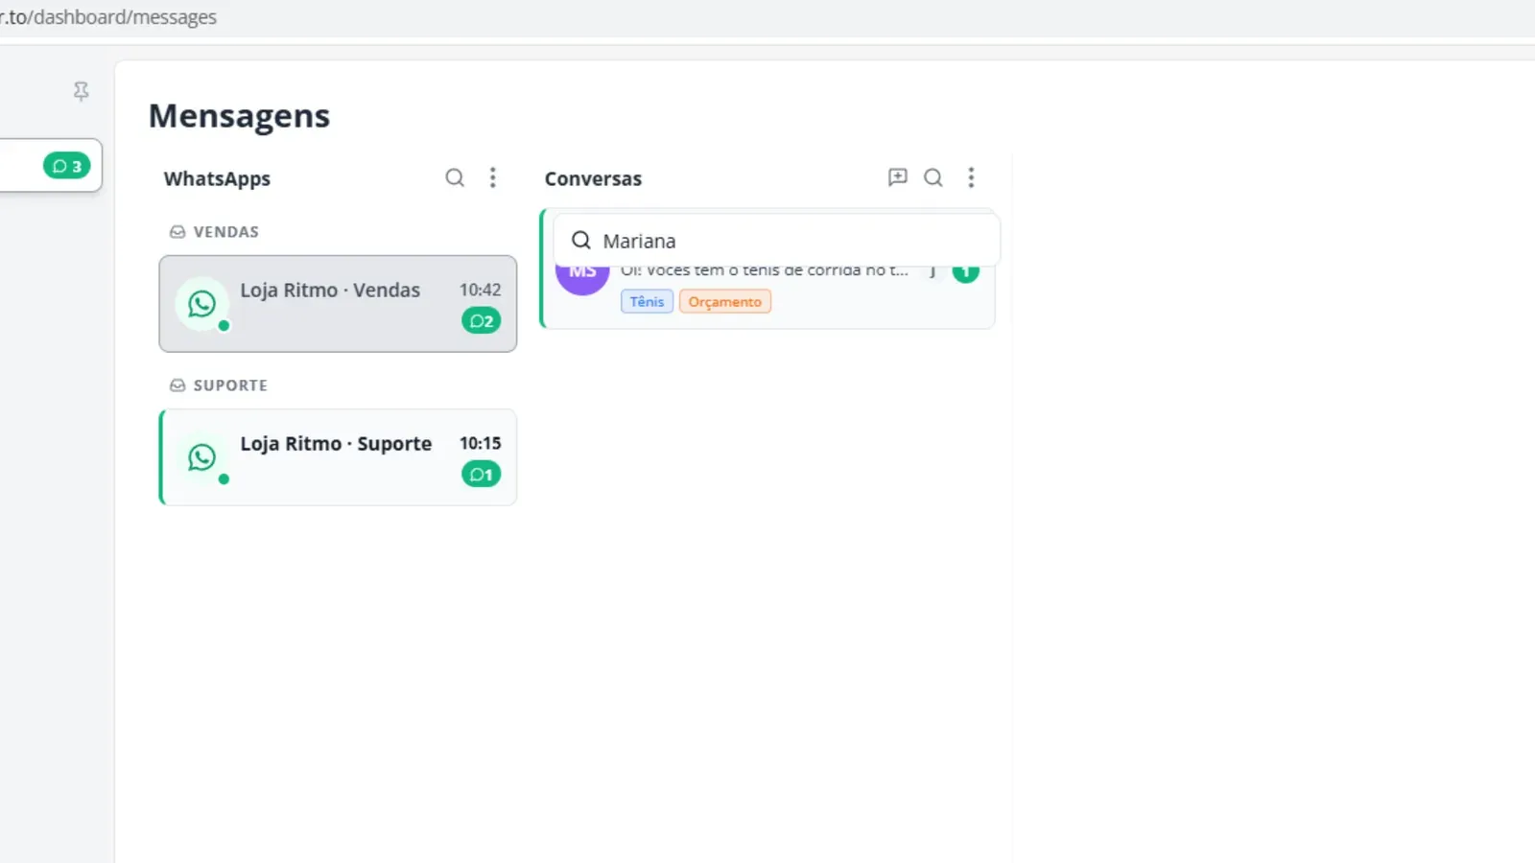Start a new conversation from the Conversas header

pos(898,177)
